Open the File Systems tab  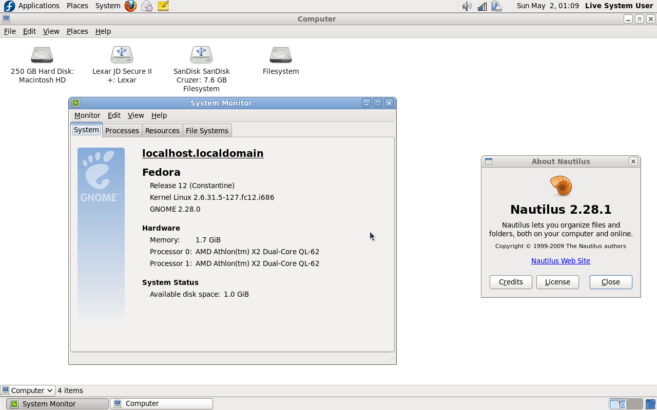(207, 131)
